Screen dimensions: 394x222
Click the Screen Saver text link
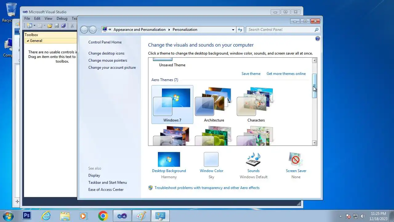296,171
